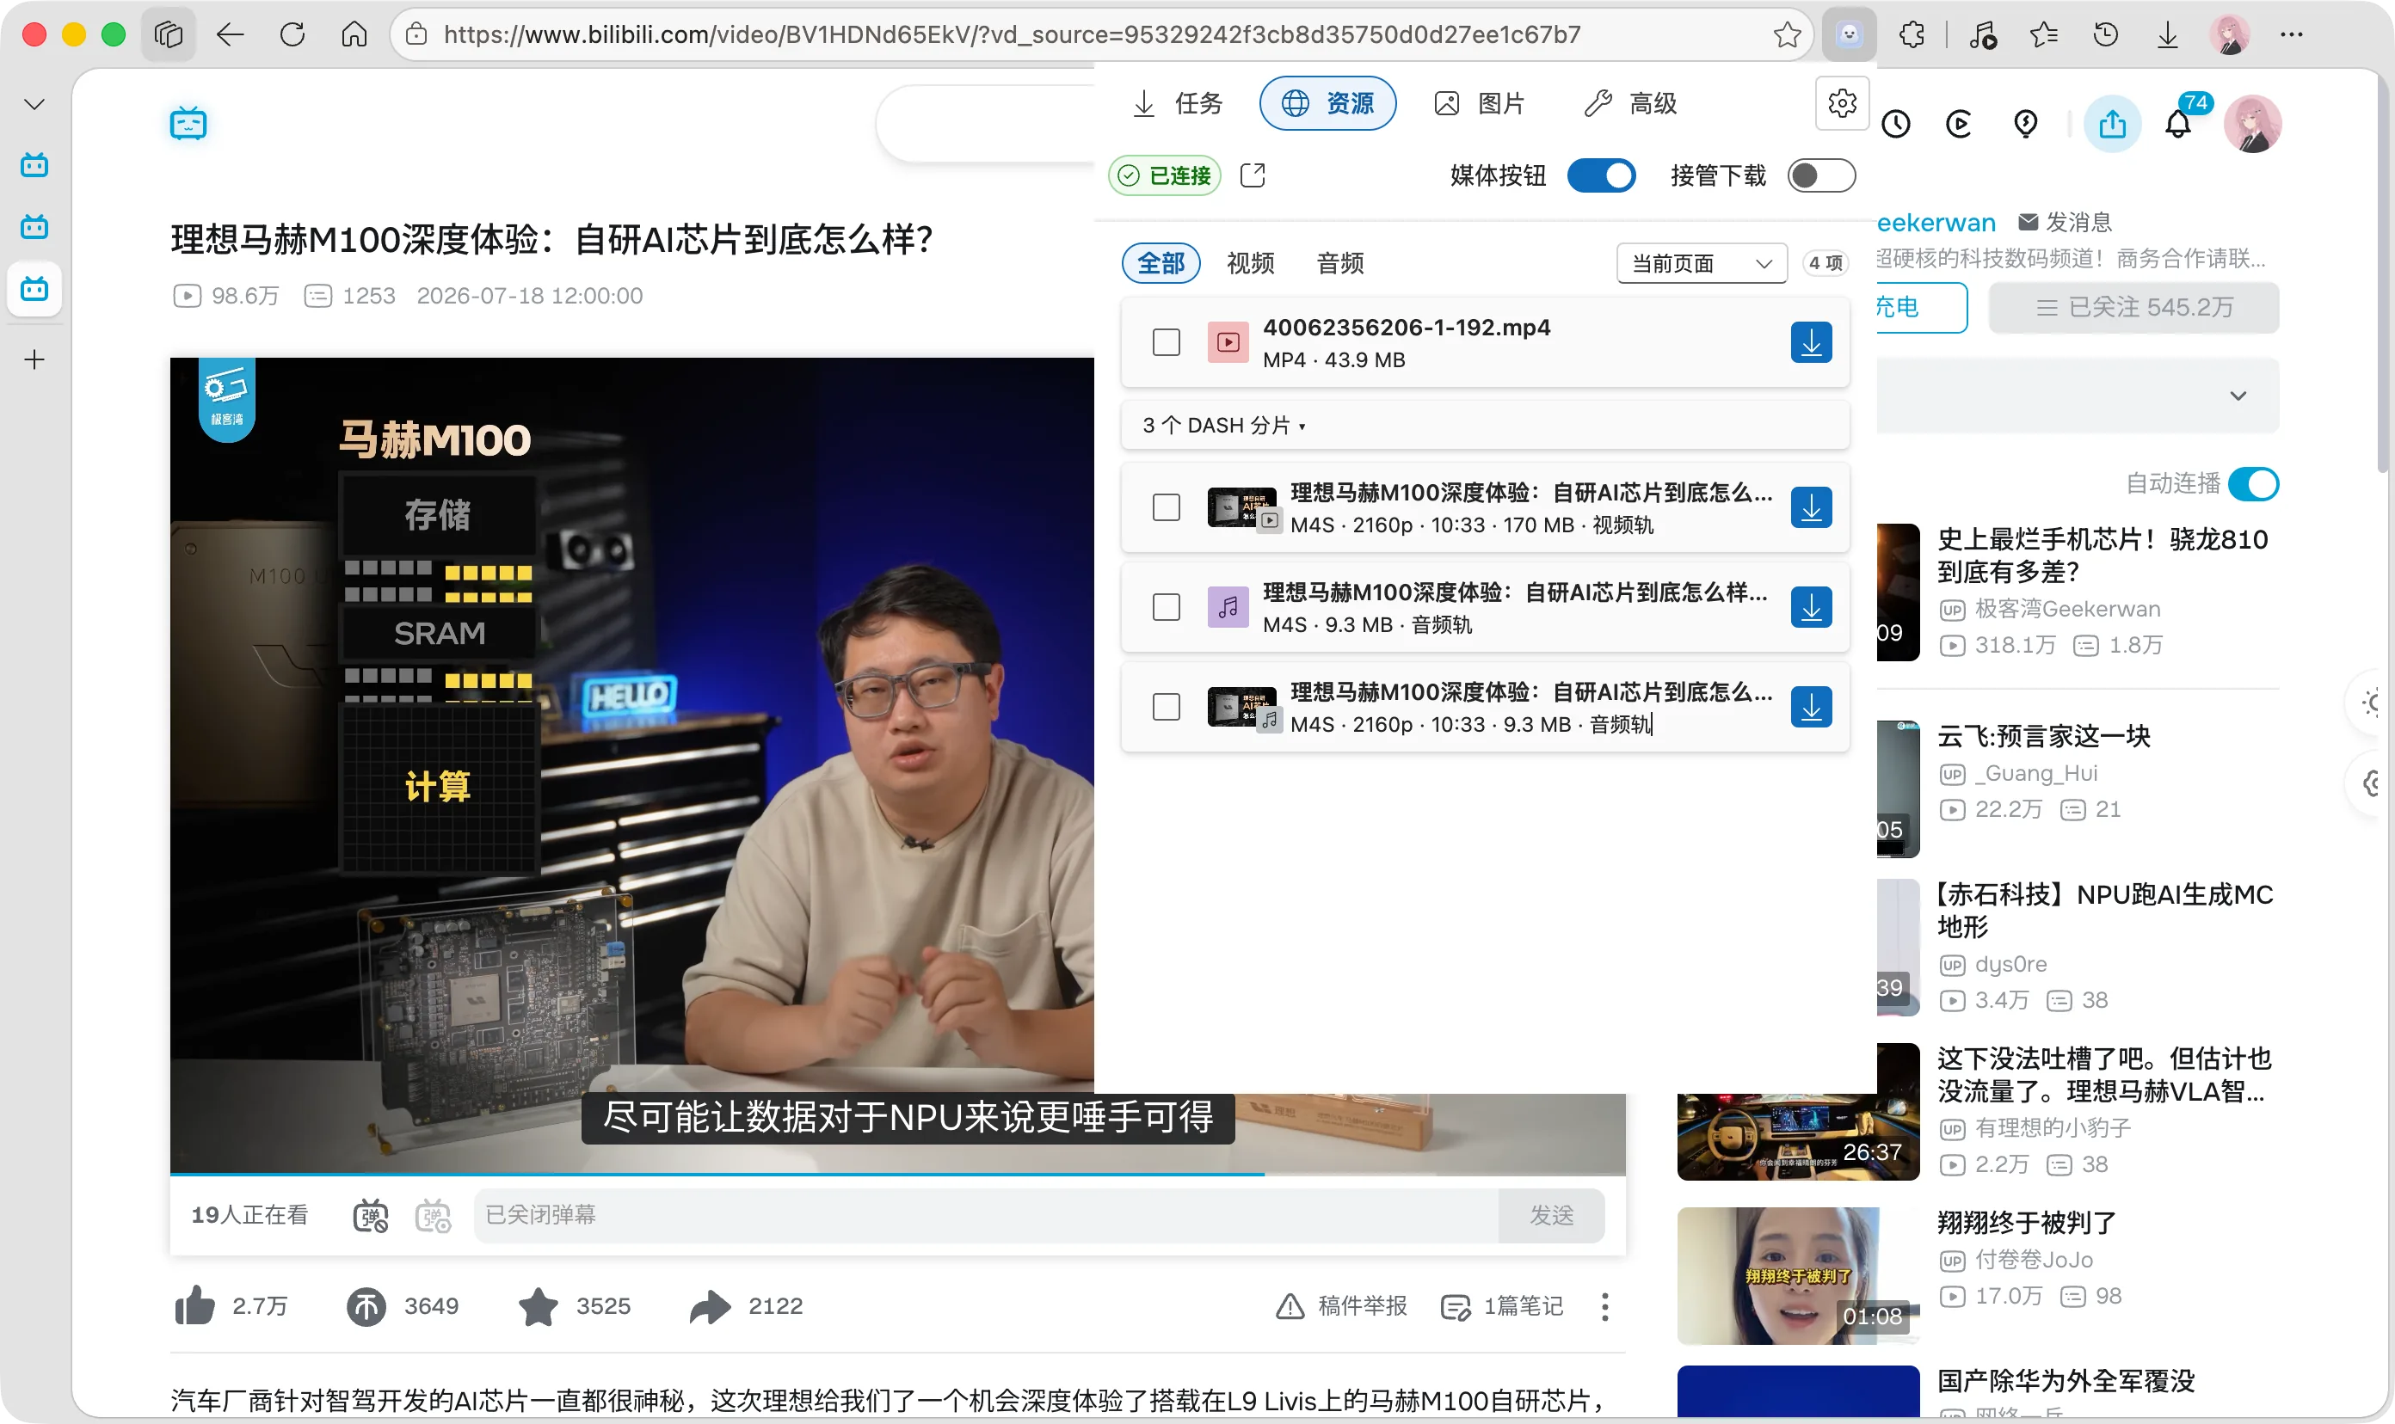Download 40062356206-1-192.mp4 file
Screen dimensions: 2395x1424
(x=1810, y=342)
